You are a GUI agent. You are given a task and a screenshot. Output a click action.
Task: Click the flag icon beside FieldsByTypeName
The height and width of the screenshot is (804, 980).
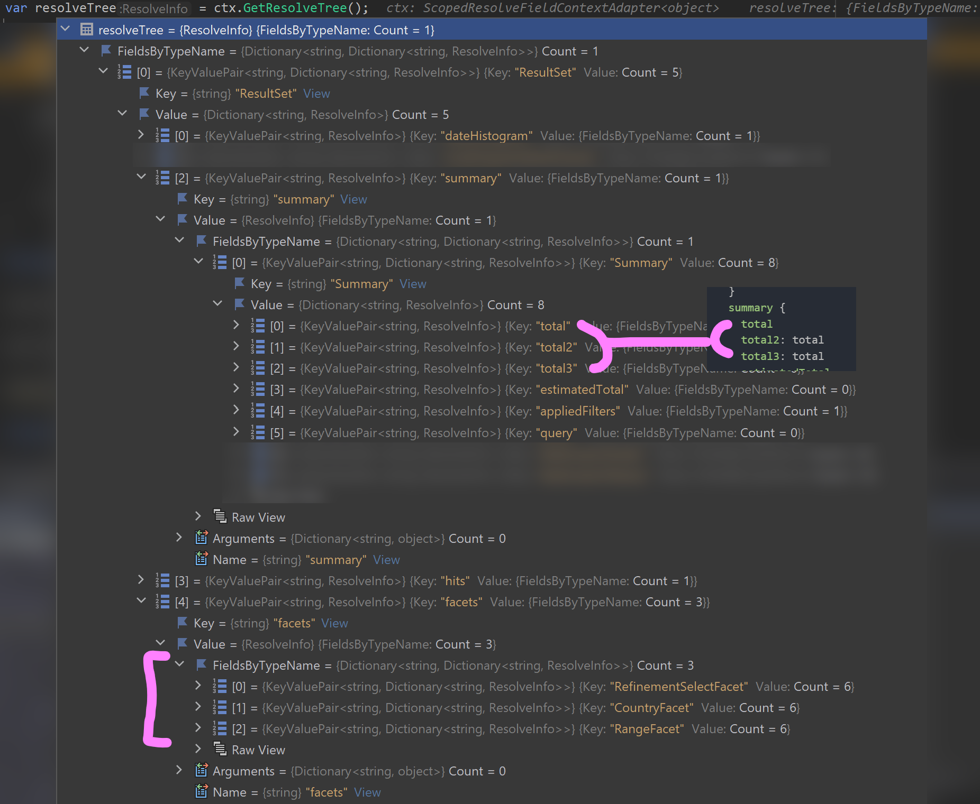tap(105, 51)
